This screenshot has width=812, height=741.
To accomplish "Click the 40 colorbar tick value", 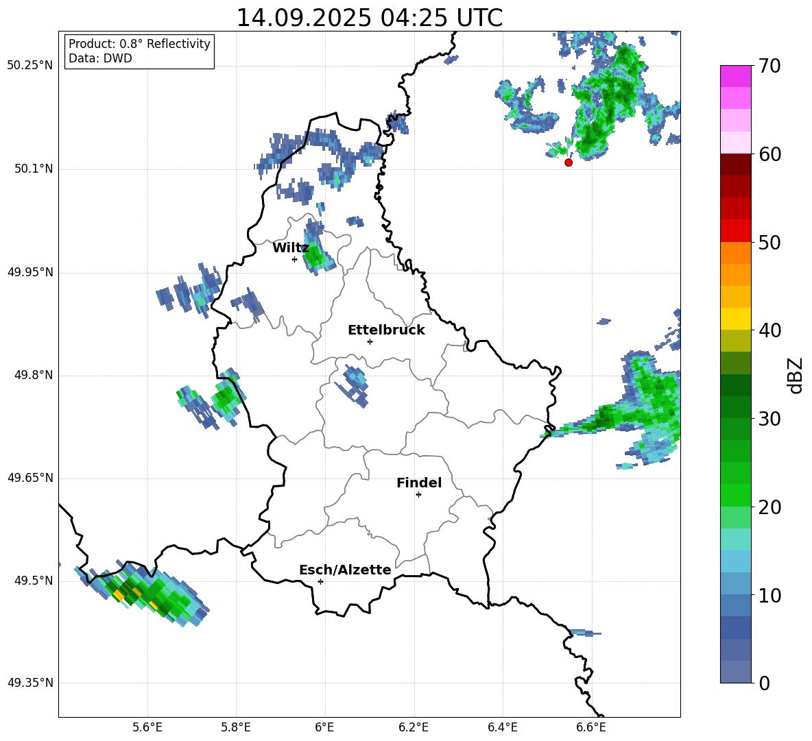I will pos(769,330).
